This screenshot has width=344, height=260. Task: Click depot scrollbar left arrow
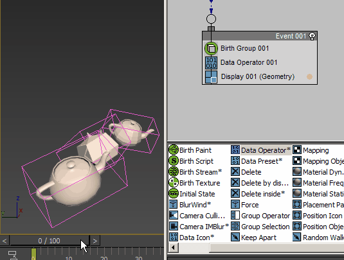174,248
